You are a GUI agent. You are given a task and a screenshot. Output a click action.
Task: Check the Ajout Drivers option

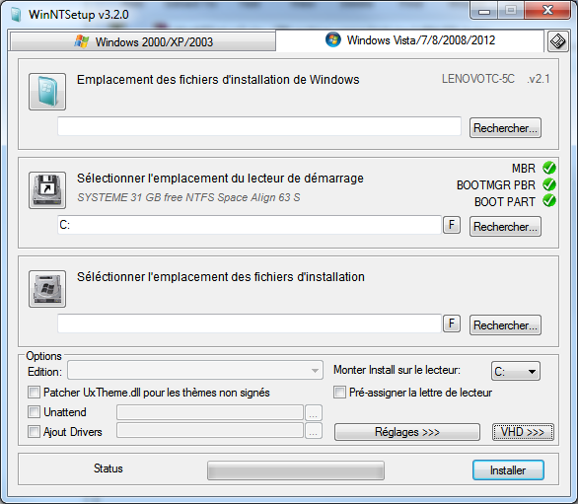tap(34, 431)
